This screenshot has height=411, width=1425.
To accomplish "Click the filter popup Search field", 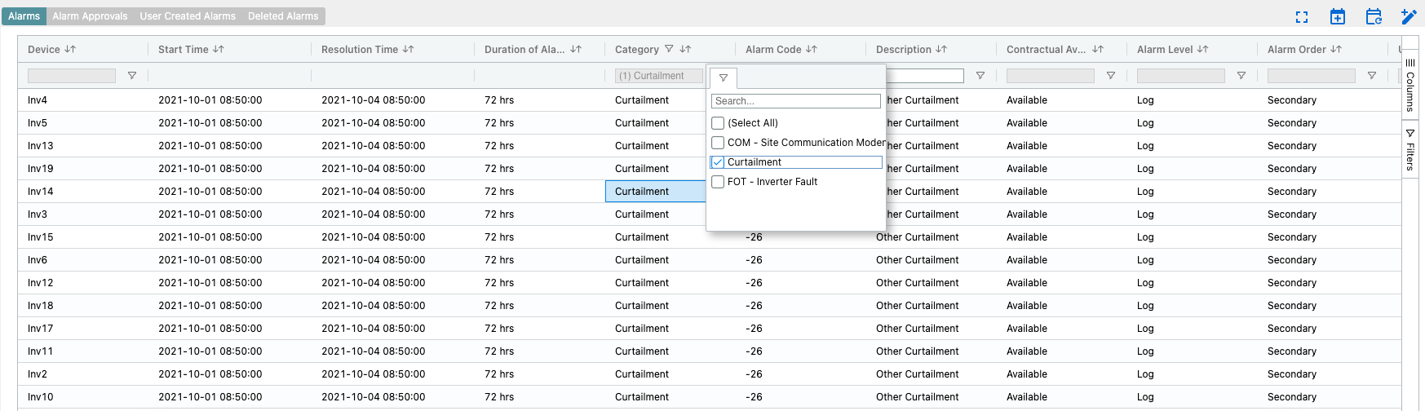I will click(795, 101).
